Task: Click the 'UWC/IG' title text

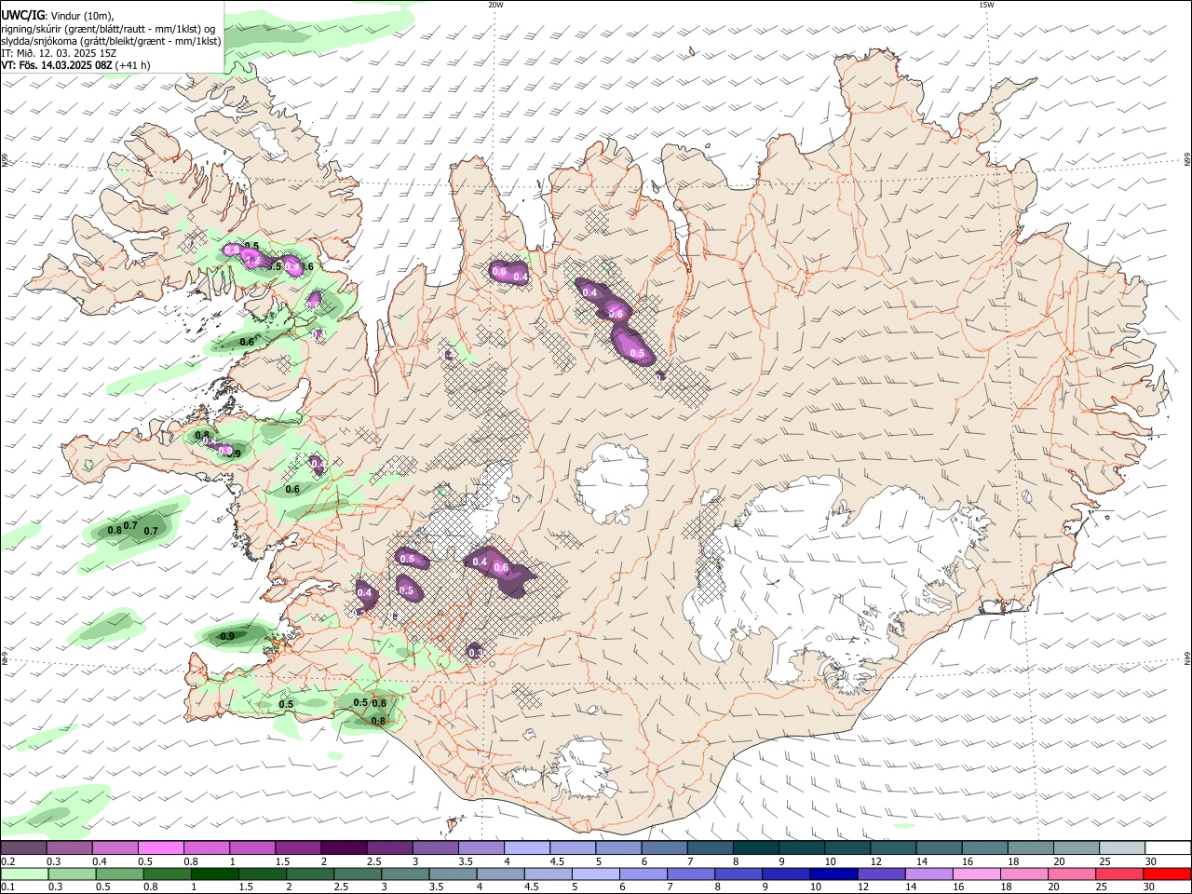Action: (x=22, y=16)
